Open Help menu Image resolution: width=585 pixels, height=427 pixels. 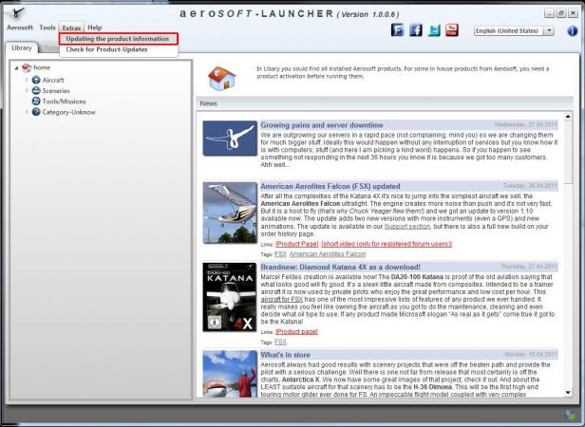click(94, 28)
